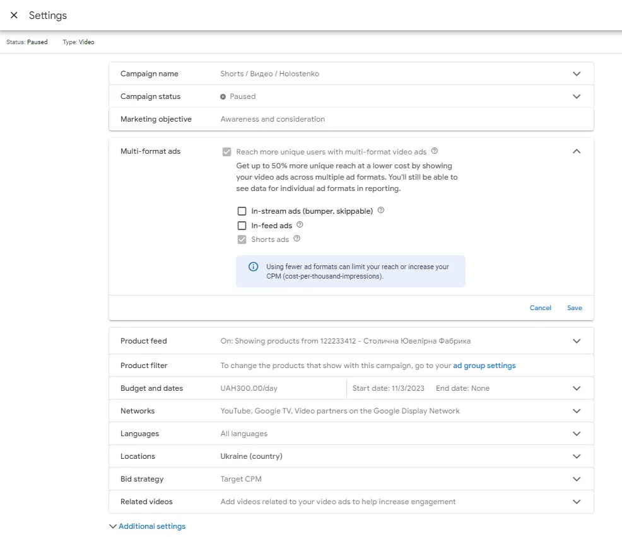The width and height of the screenshot is (622, 537).
Task: Click Add videos related to your ads text
Action: [338, 502]
